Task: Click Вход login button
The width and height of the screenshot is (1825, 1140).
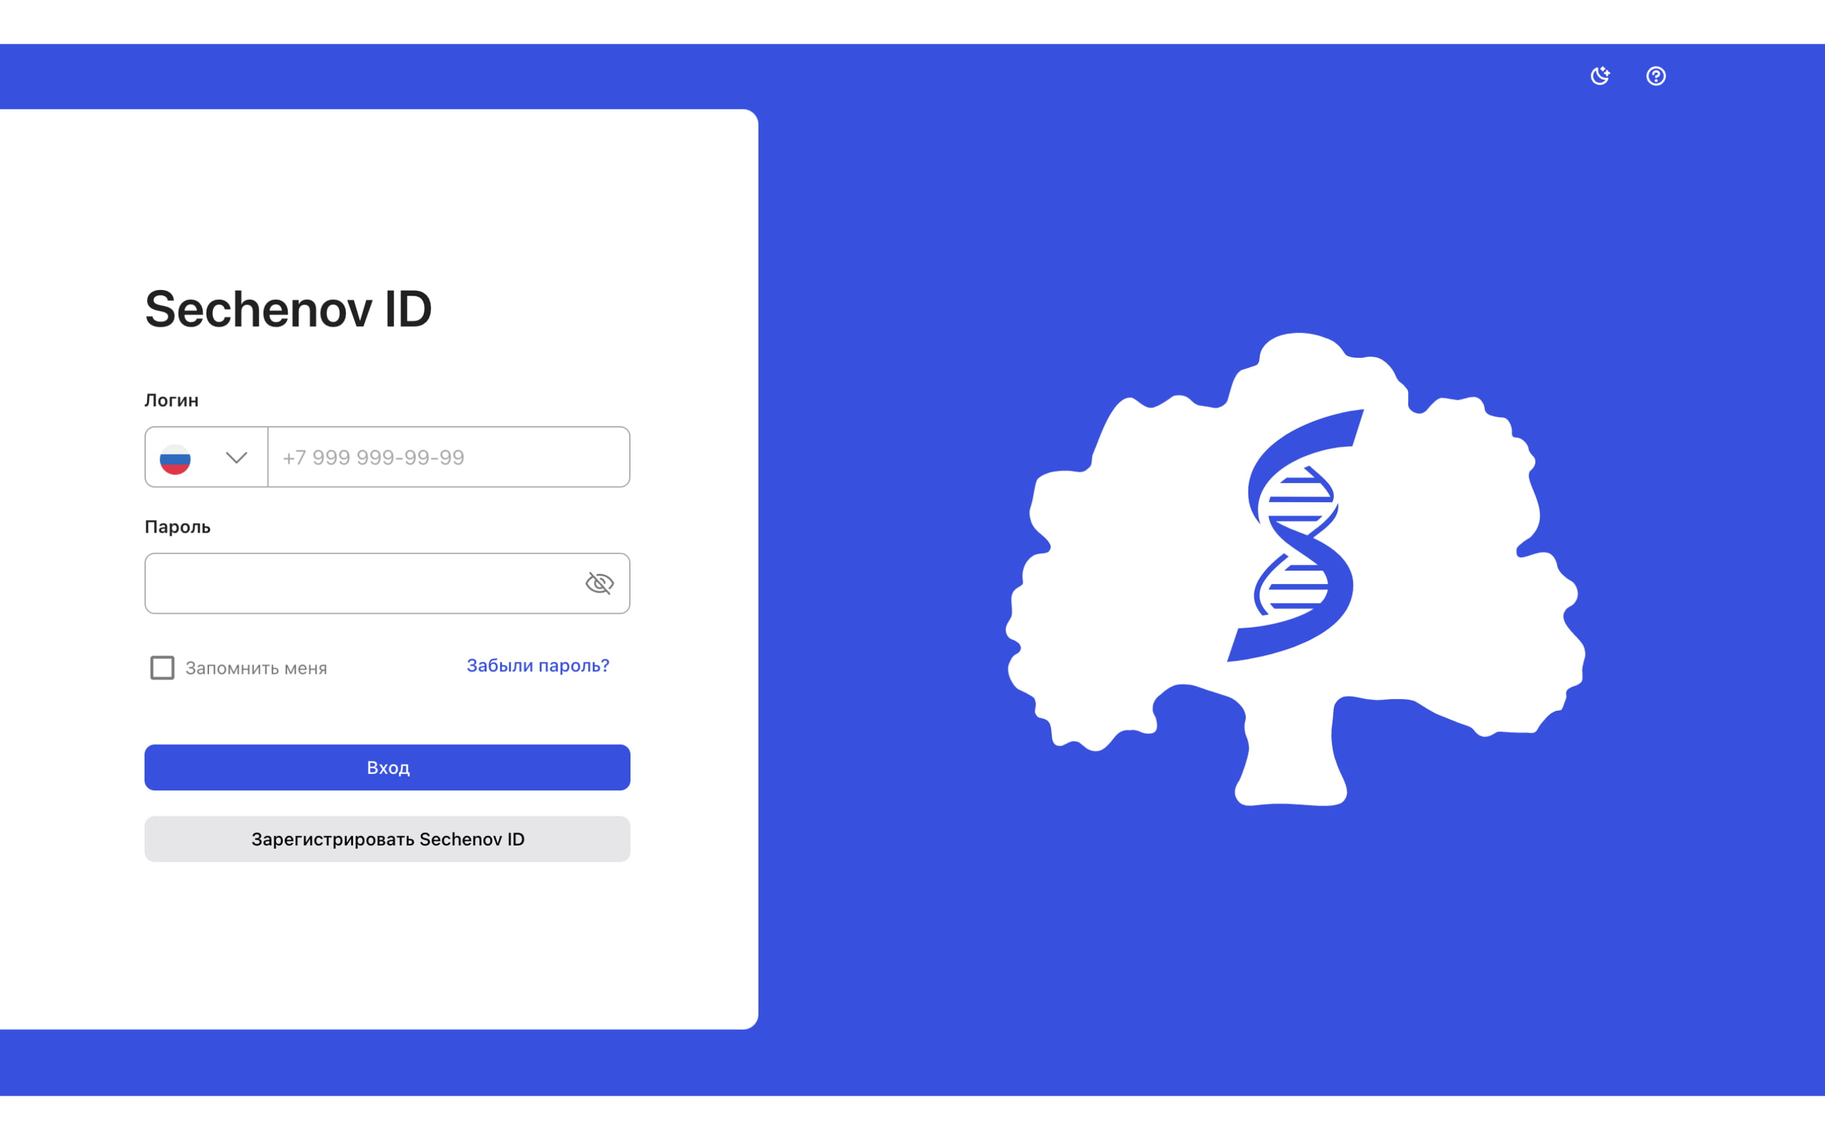Action: click(x=389, y=767)
